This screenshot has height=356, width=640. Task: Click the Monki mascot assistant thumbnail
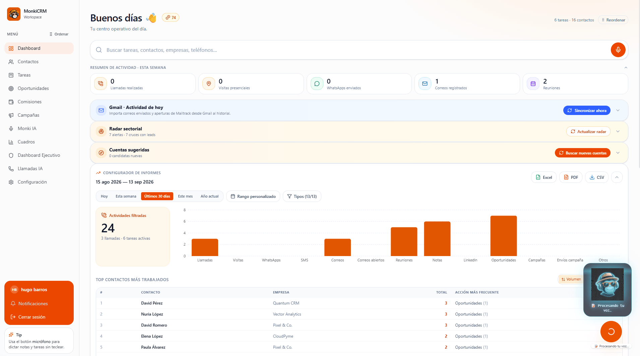pos(607,284)
